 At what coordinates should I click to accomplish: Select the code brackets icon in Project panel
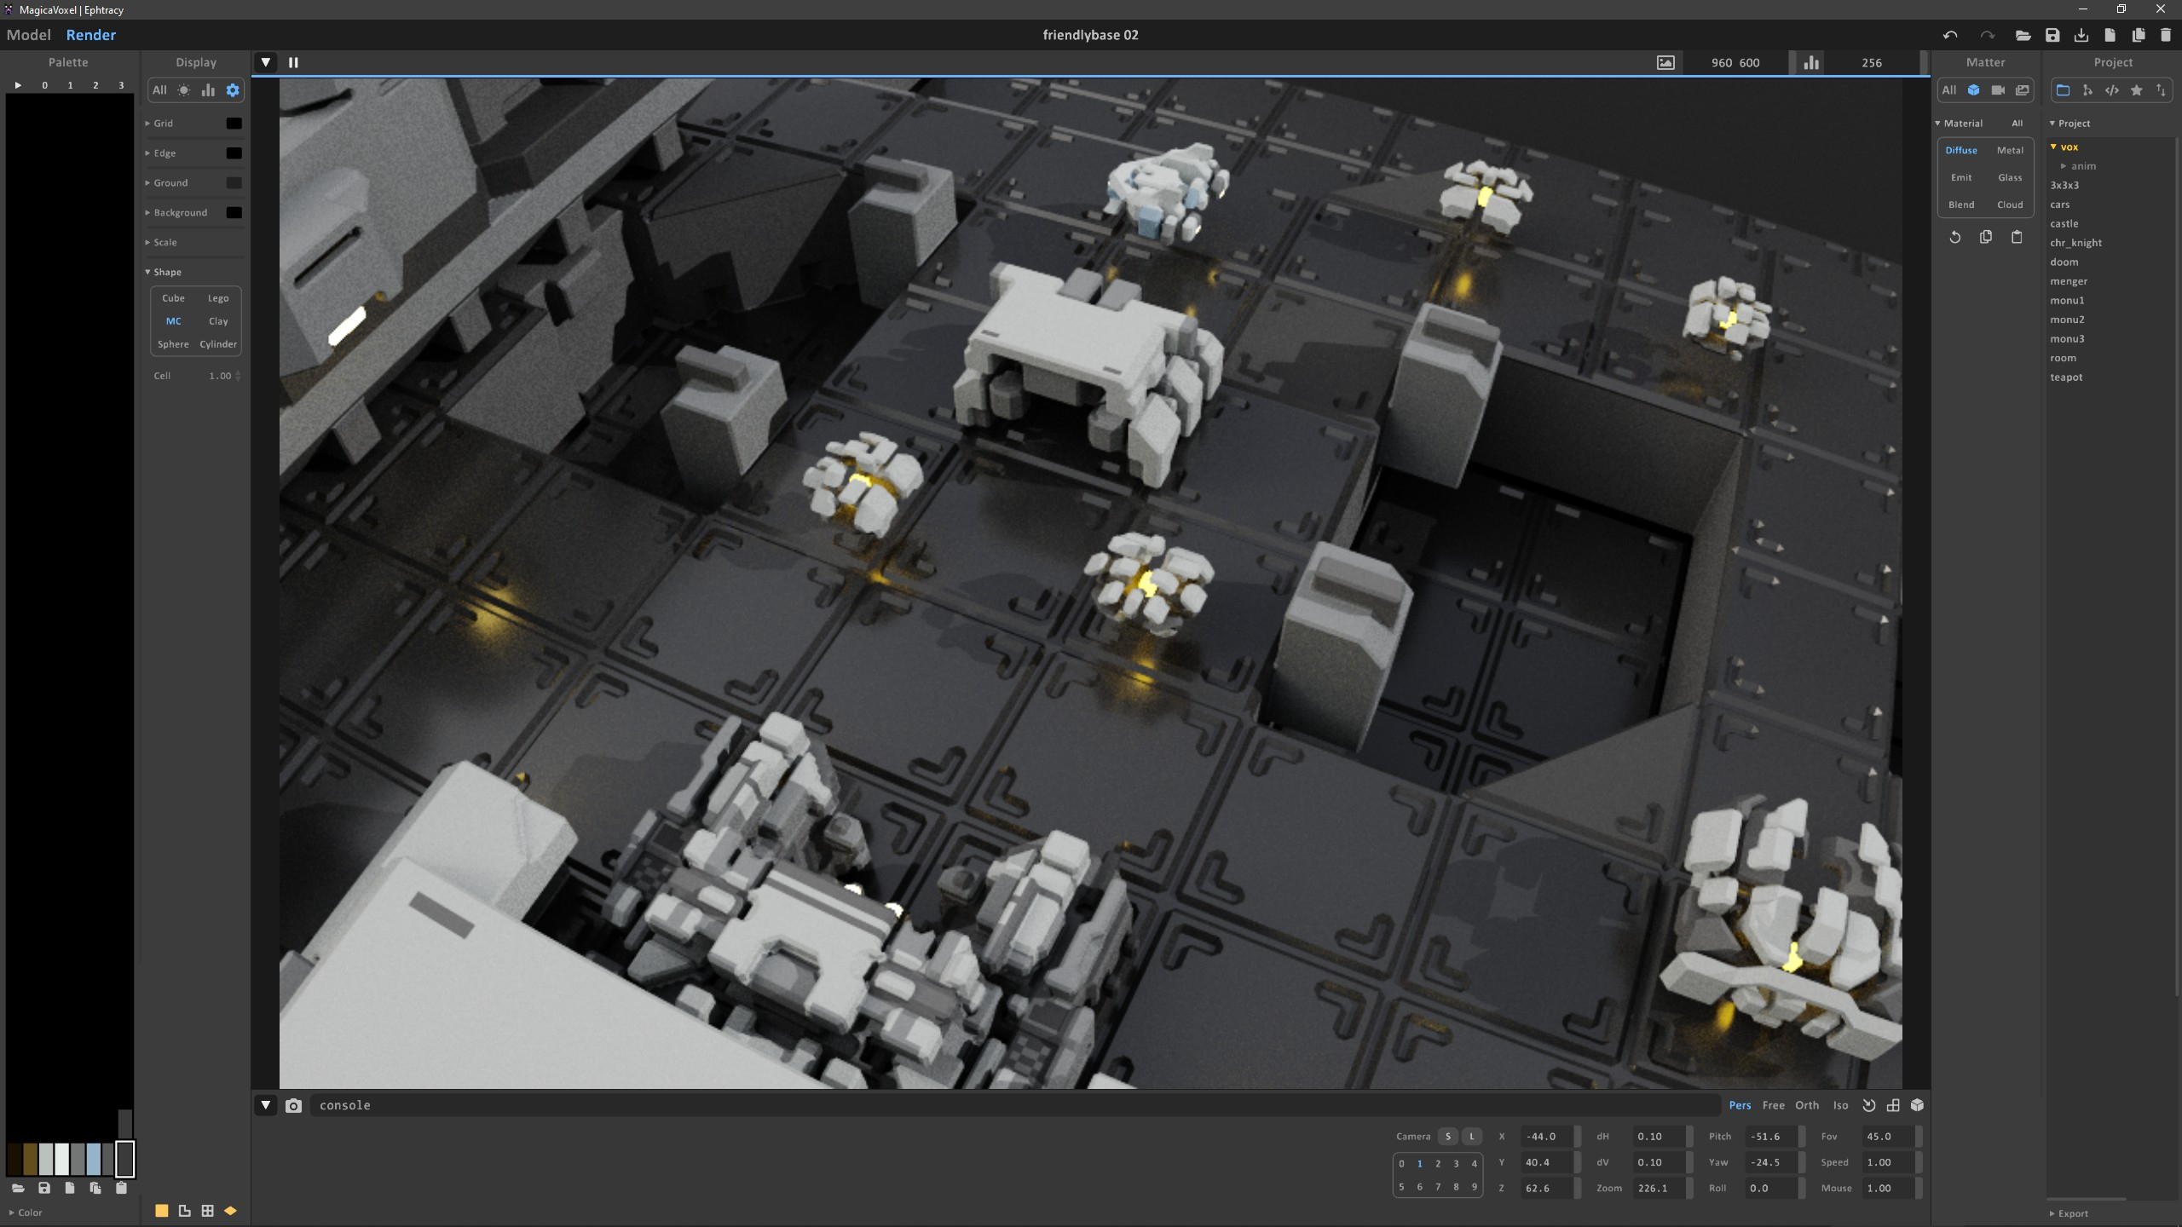pos(2112,90)
